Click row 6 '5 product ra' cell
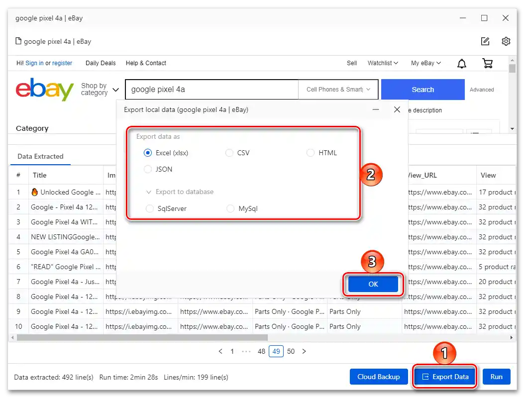The height and width of the screenshot is (398, 525). coord(497,267)
